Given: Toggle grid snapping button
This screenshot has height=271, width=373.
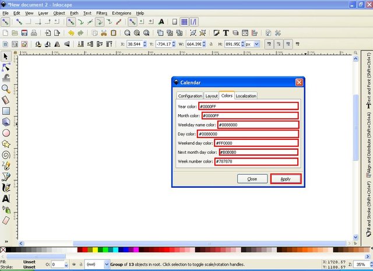Looking at the screenshot, I should [184, 22].
